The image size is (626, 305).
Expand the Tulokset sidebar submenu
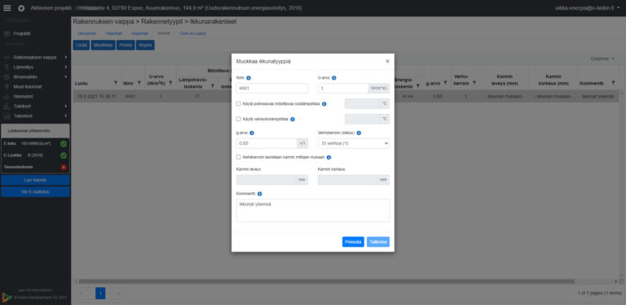tap(65, 107)
